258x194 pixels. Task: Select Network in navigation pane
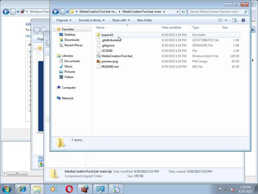point(68,98)
